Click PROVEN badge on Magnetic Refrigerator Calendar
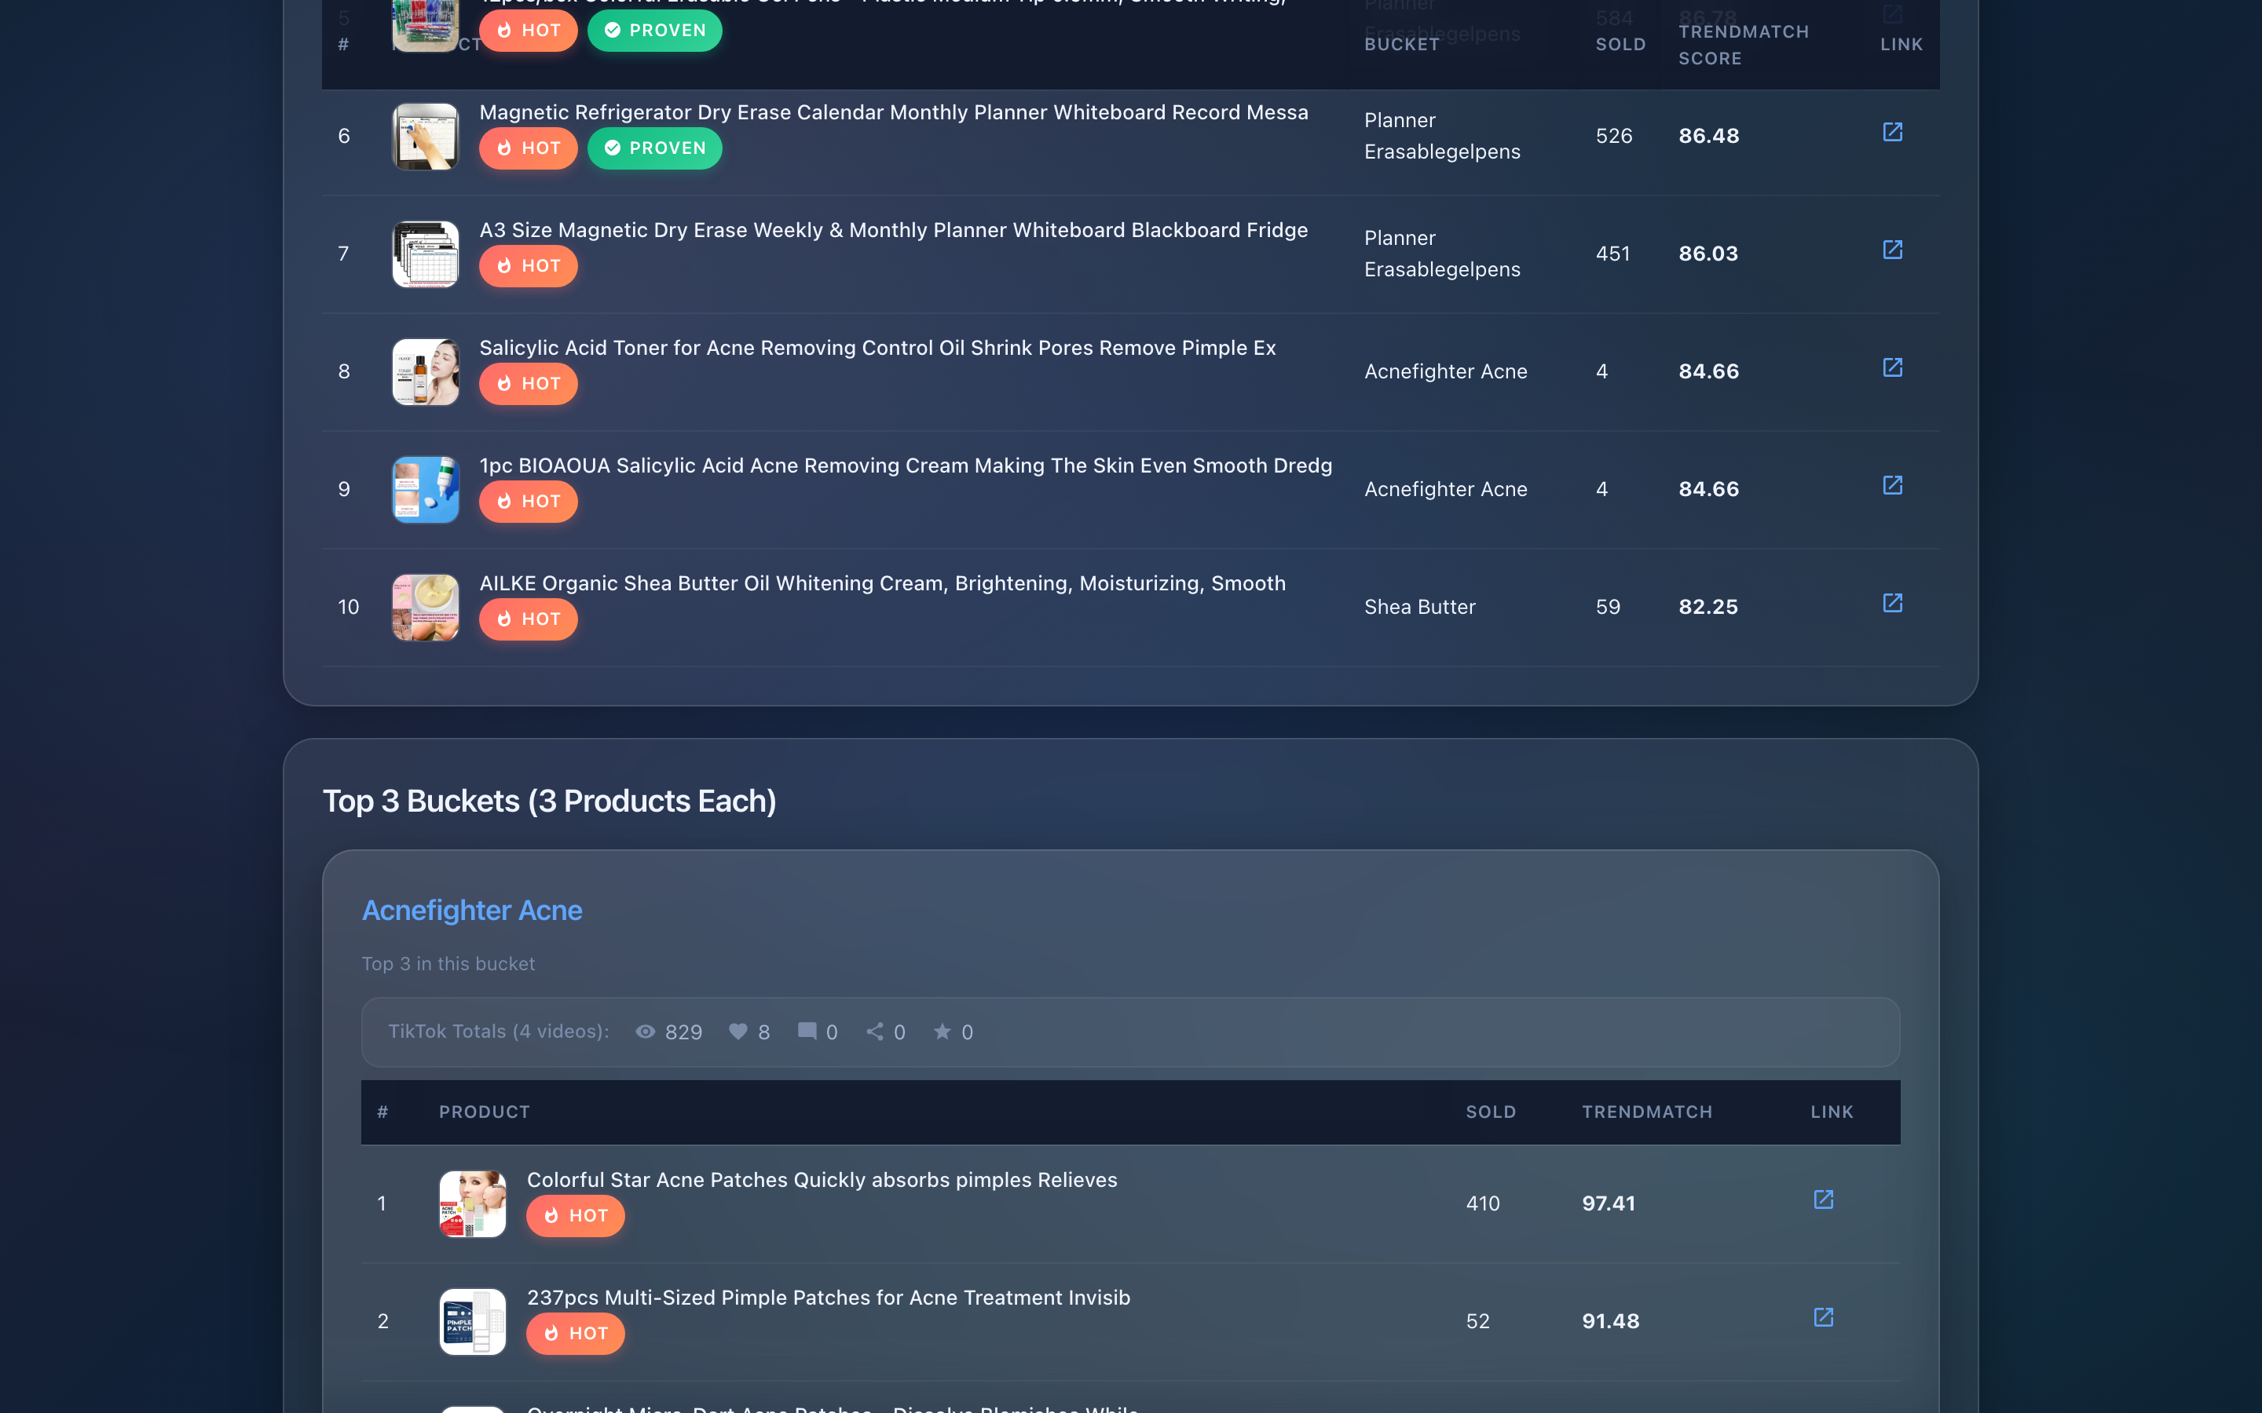This screenshot has height=1413, width=2262. click(x=654, y=148)
